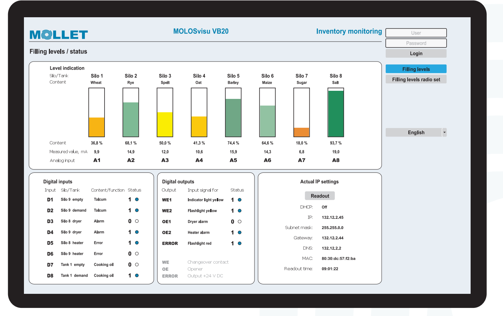Screen dimensions: 503x316
Task: Click the Silo 8 Salt level bar
Action: coord(335,113)
